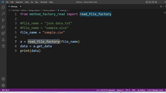Screen dimensions: 166x93
Task: Click the Python breadcrumb folder
Action: tap(24, 10)
